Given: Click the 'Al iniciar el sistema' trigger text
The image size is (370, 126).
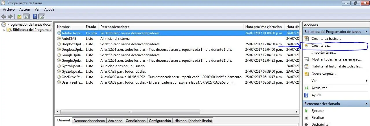Looking at the screenshot, I should (x=115, y=39).
